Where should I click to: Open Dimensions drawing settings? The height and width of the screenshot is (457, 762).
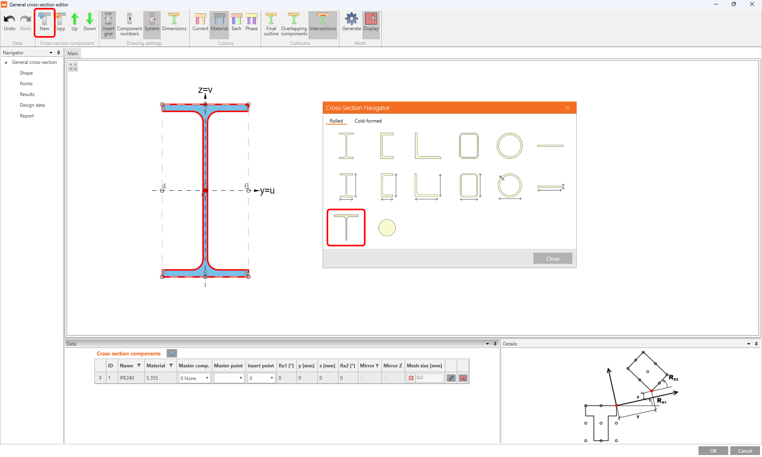click(x=174, y=23)
